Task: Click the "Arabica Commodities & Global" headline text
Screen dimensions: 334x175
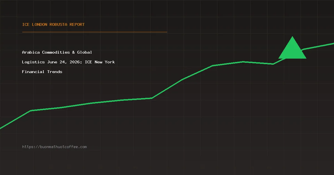Action: point(57,52)
